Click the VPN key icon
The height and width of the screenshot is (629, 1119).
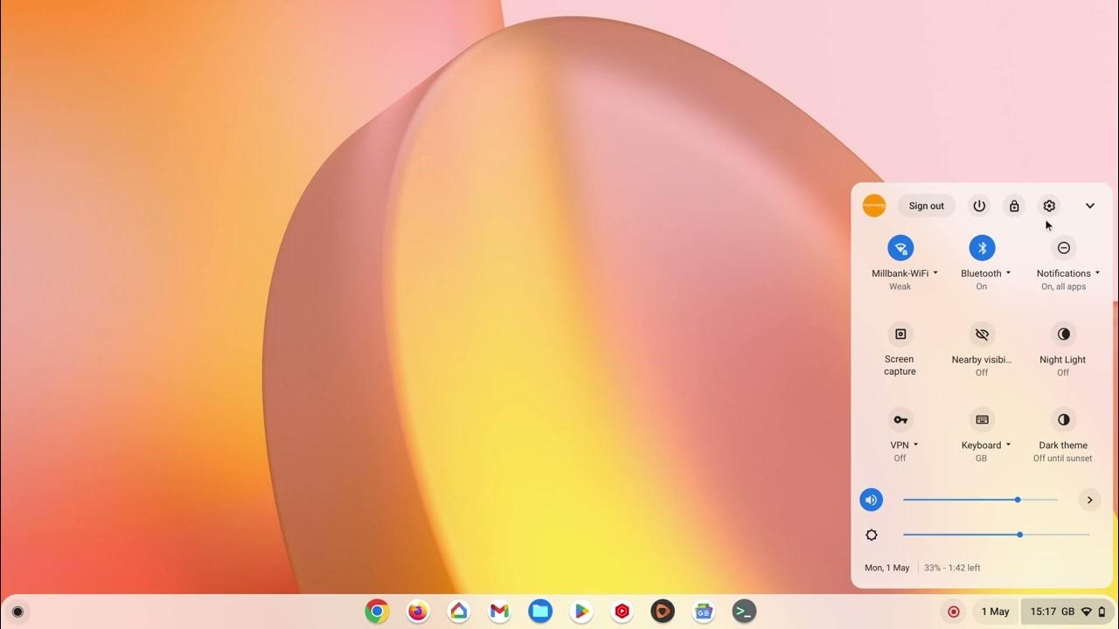point(900,420)
